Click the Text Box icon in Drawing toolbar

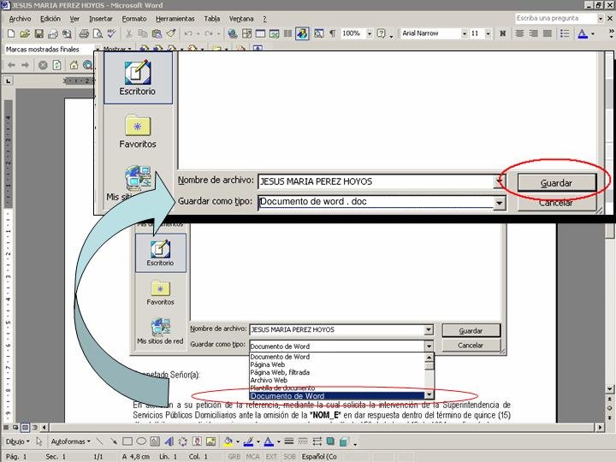pyautogui.click(x=155, y=441)
